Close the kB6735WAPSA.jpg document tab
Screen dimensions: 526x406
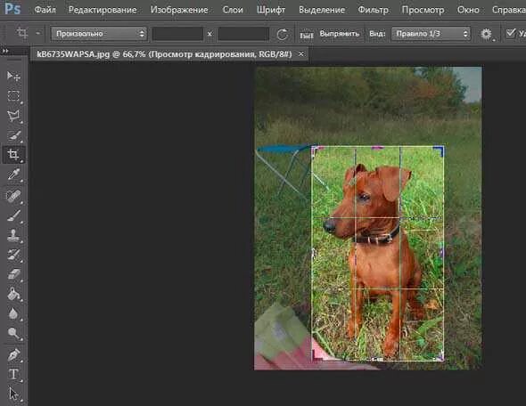[301, 53]
